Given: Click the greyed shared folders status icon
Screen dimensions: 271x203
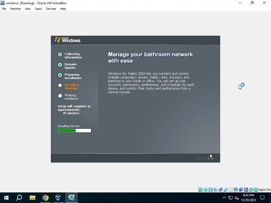Looking at the screenshot, I should click(231, 190).
